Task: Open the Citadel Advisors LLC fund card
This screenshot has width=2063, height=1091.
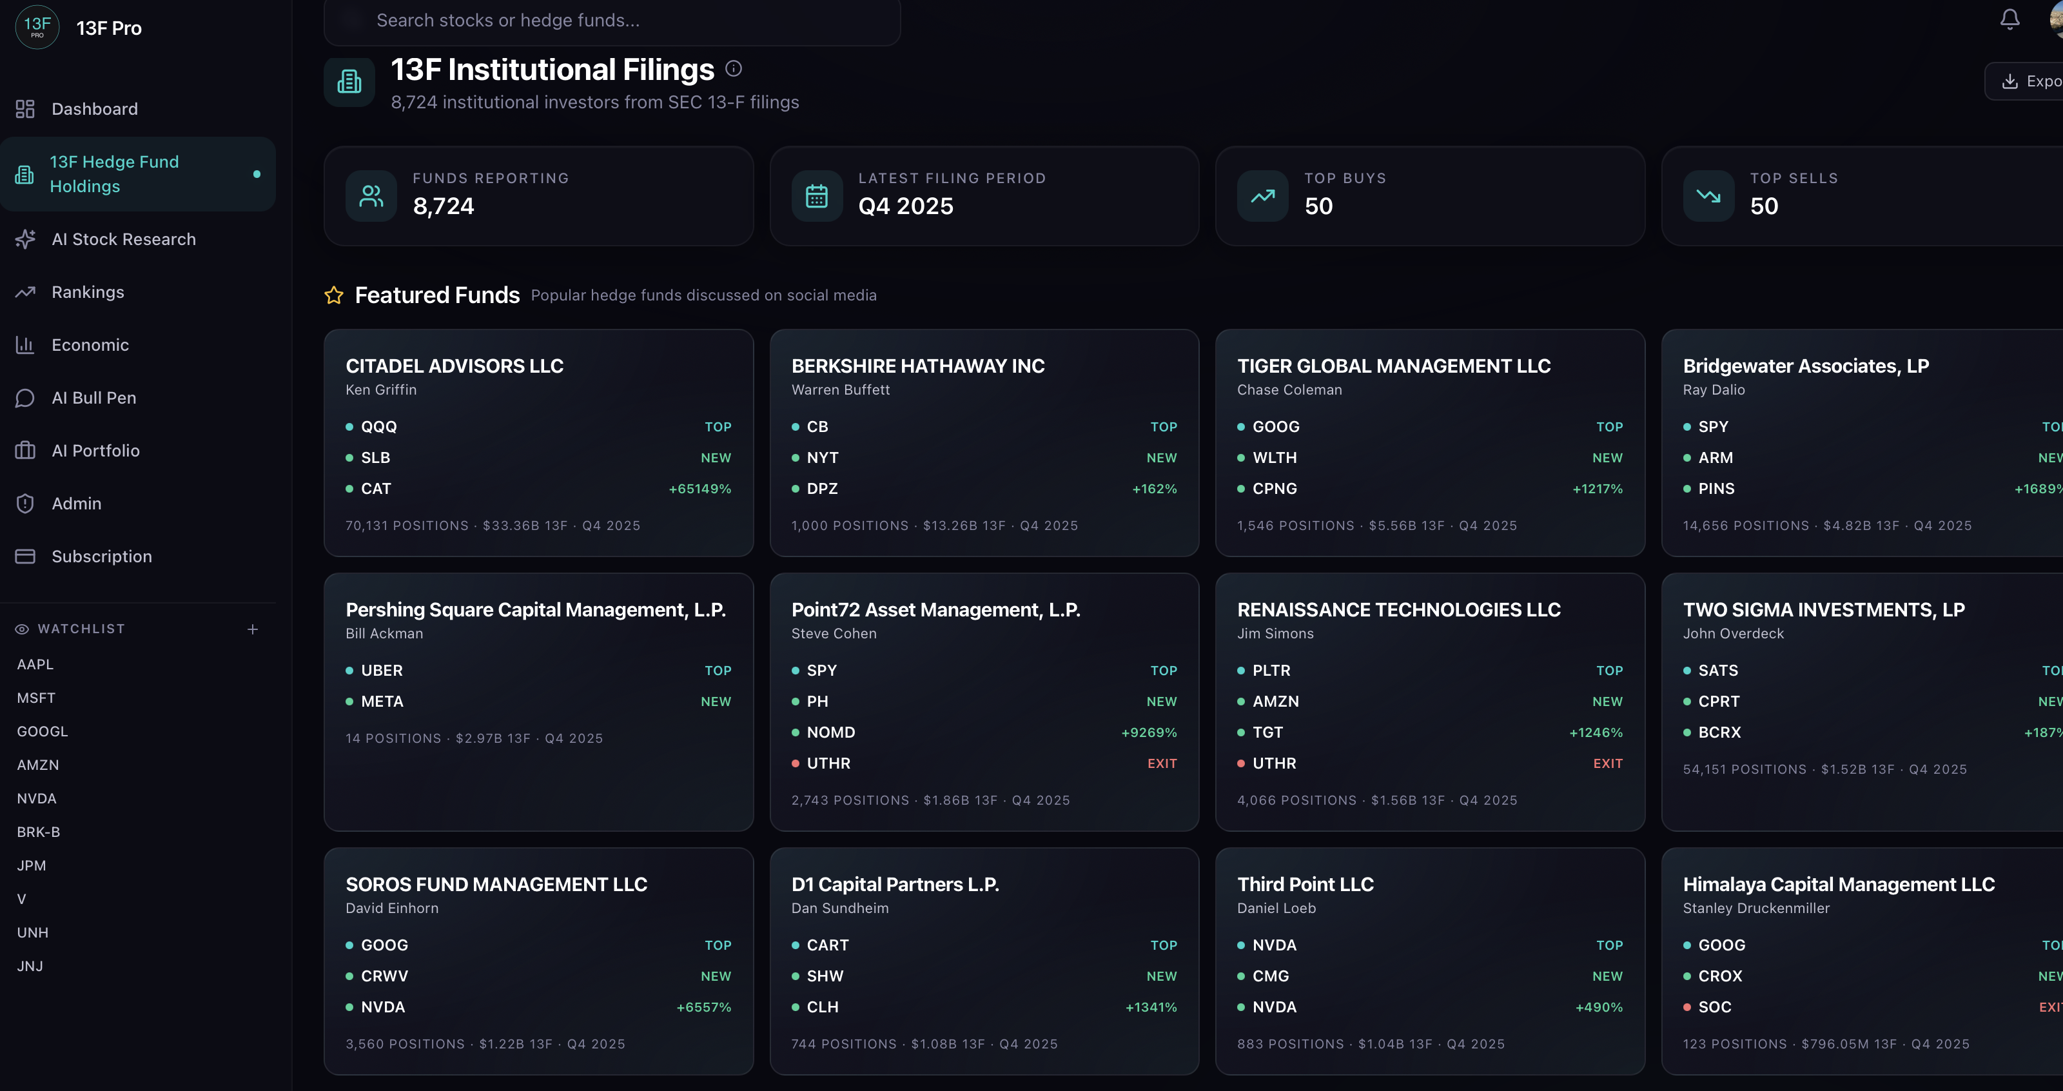Action: click(x=538, y=443)
